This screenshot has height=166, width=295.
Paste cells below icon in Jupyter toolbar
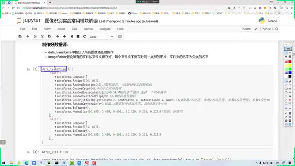tap(49, 36)
